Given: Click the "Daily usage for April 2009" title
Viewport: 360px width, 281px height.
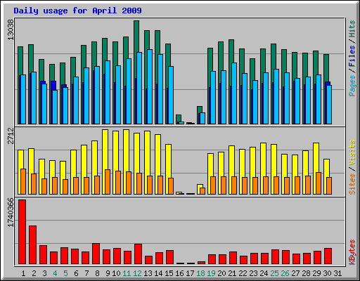Looking at the screenshot, I should [x=77, y=11].
